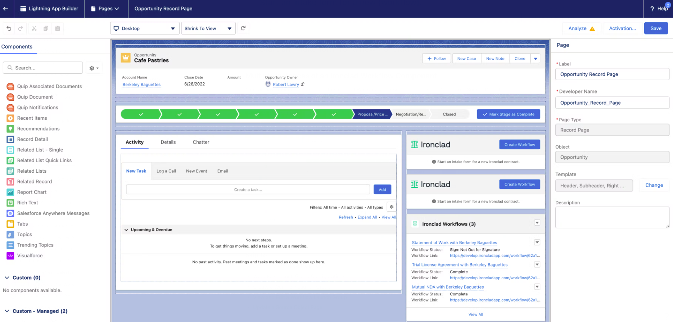Collapse the Custom (0) section
This screenshot has height=322, width=673.
point(7,278)
